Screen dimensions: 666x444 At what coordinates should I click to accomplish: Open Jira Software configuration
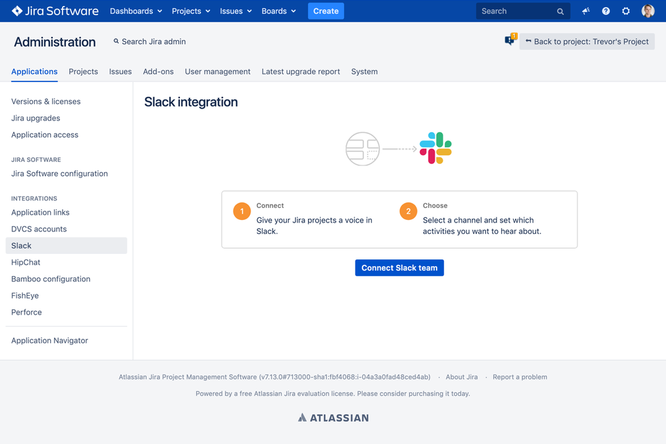59,173
